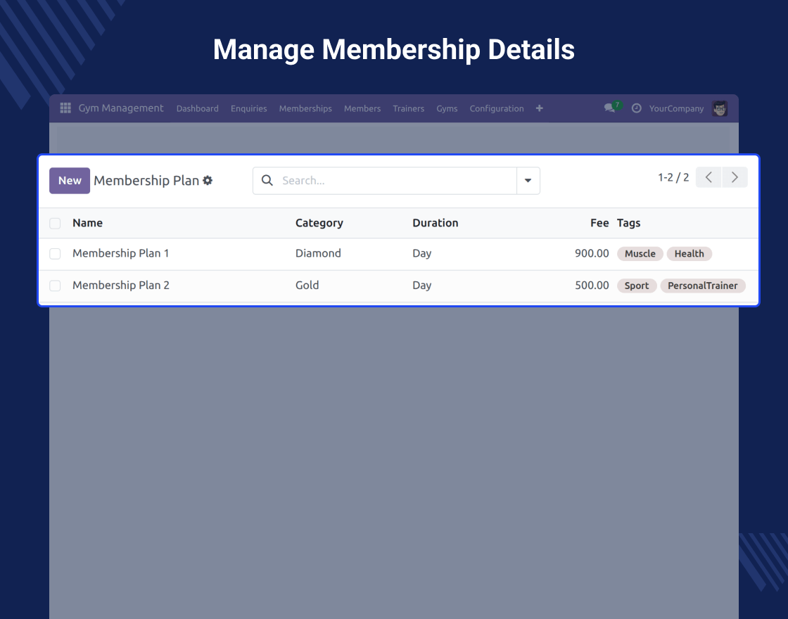The height and width of the screenshot is (619, 788).
Task: Open the Membership Plan 1 record
Action: 121,253
